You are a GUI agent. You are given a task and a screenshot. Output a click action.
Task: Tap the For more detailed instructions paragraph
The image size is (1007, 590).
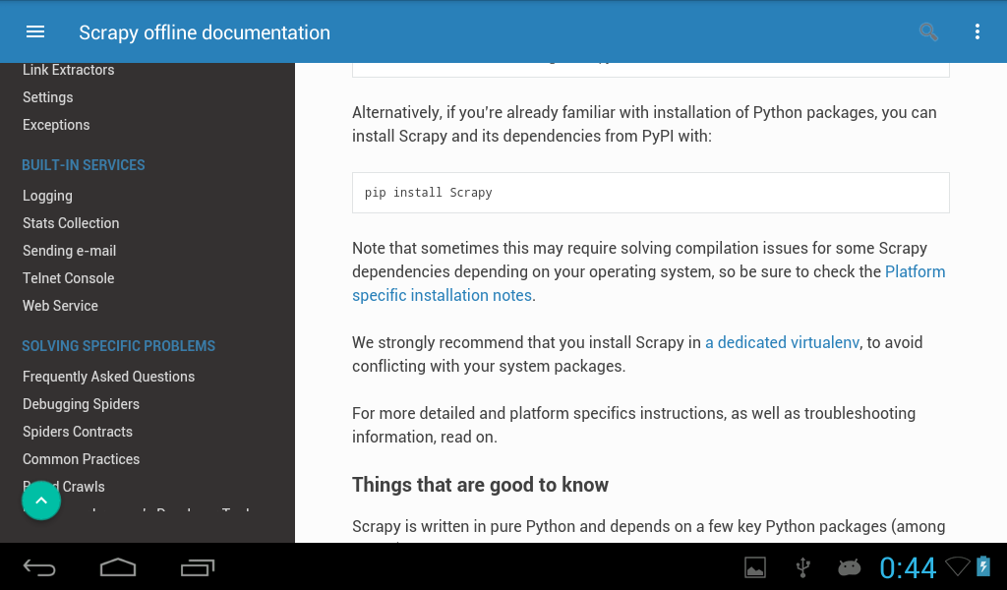pos(634,425)
